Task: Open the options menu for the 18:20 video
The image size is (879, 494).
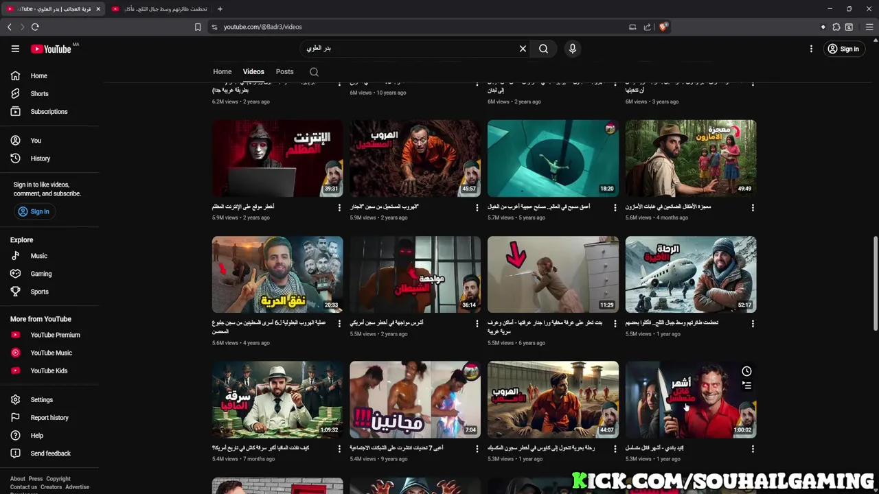Action: click(615, 207)
